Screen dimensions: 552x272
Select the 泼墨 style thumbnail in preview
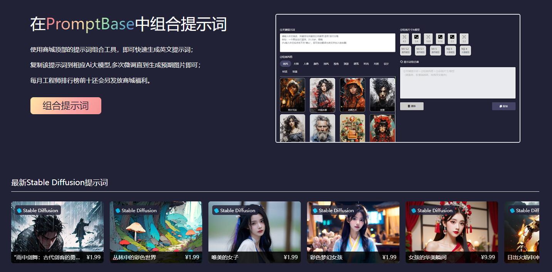coord(383,95)
